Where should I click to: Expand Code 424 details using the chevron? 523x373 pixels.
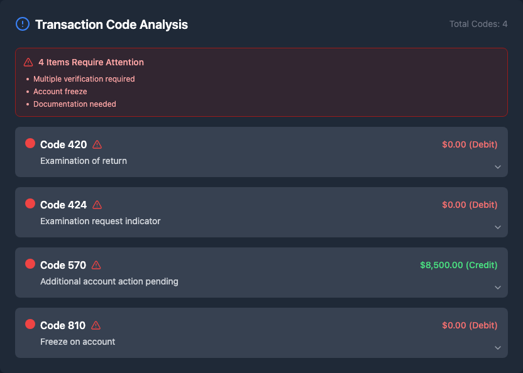click(497, 227)
